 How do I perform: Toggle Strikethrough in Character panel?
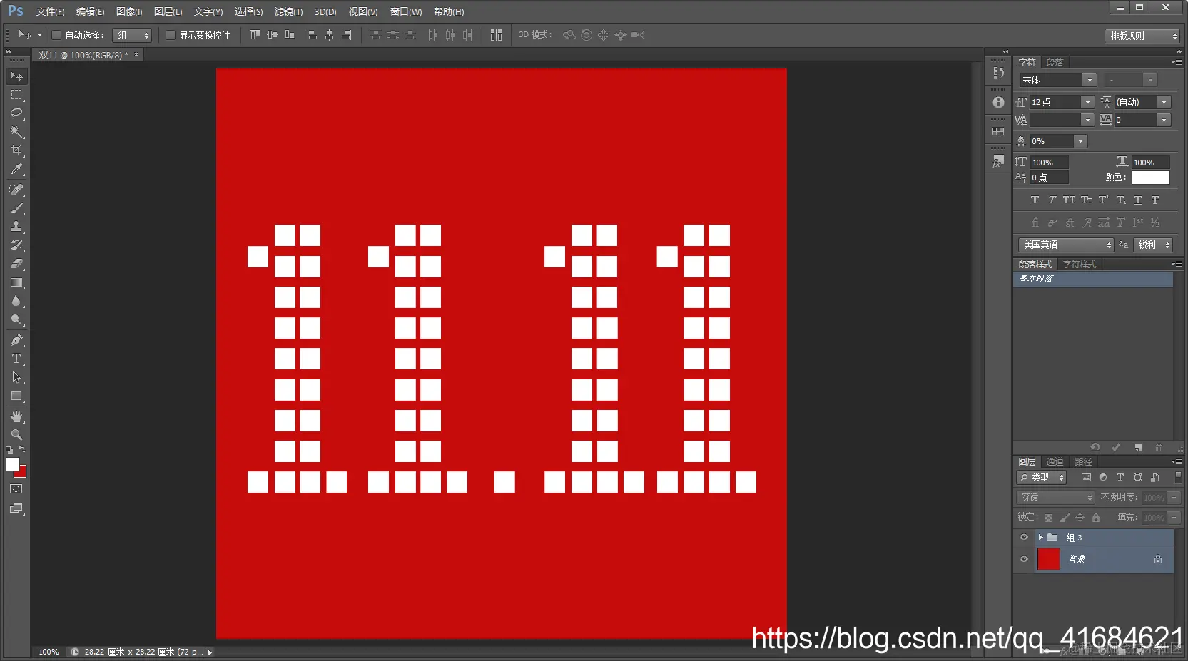click(1155, 200)
